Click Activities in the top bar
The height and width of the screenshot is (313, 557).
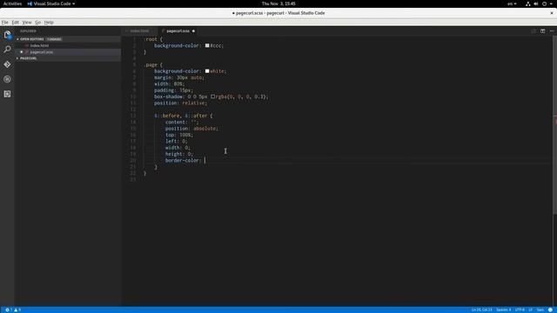click(12, 3)
